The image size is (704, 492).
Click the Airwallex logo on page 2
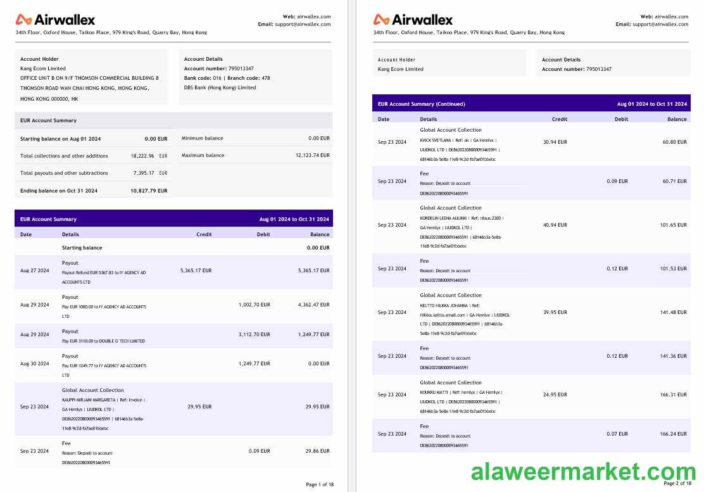[x=413, y=20]
